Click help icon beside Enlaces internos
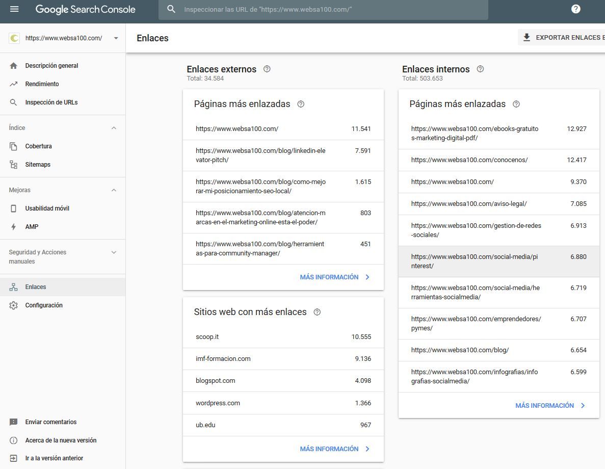Viewport: 605px width, 469px height. [x=480, y=69]
